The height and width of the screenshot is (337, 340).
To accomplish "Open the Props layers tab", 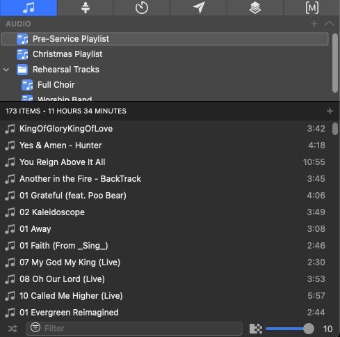I will [255, 8].
